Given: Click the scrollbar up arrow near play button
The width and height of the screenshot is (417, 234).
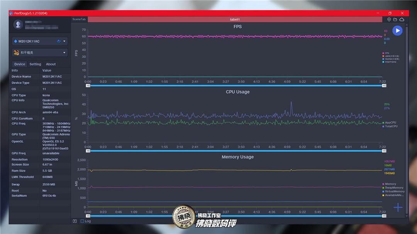Looking at the screenshot, I should point(407,25).
